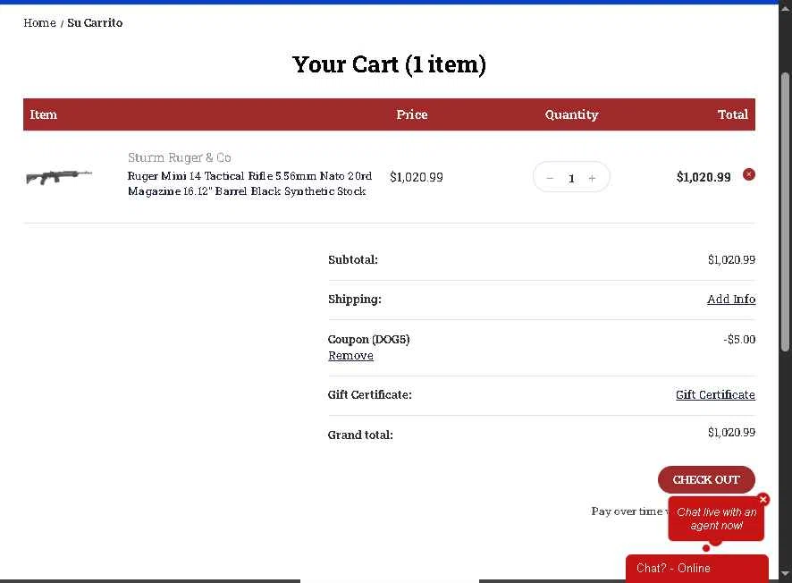Open the Gift Certificate link
This screenshot has width=792, height=583.
point(715,394)
